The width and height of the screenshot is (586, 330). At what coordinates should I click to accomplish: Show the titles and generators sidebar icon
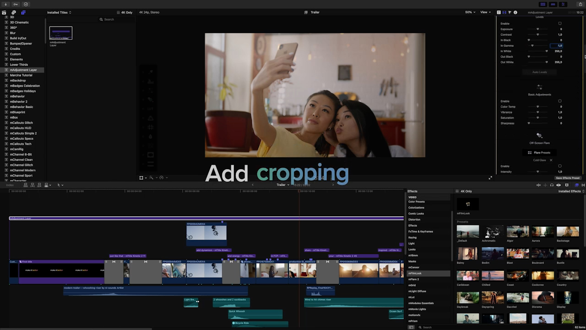[x=23, y=12]
